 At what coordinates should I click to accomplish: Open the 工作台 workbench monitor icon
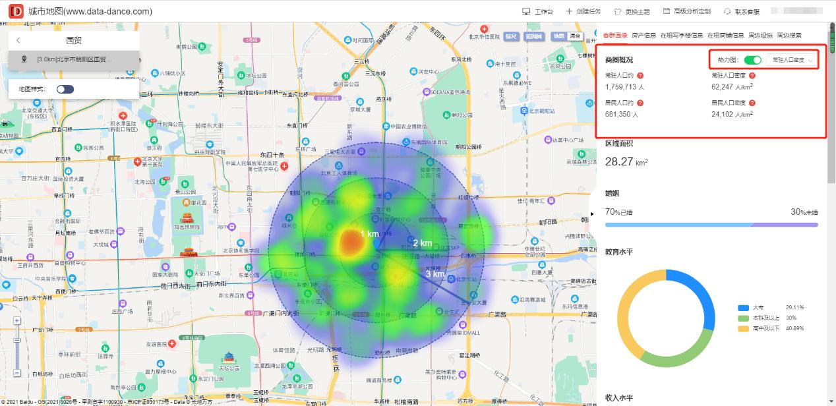point(526,11)
